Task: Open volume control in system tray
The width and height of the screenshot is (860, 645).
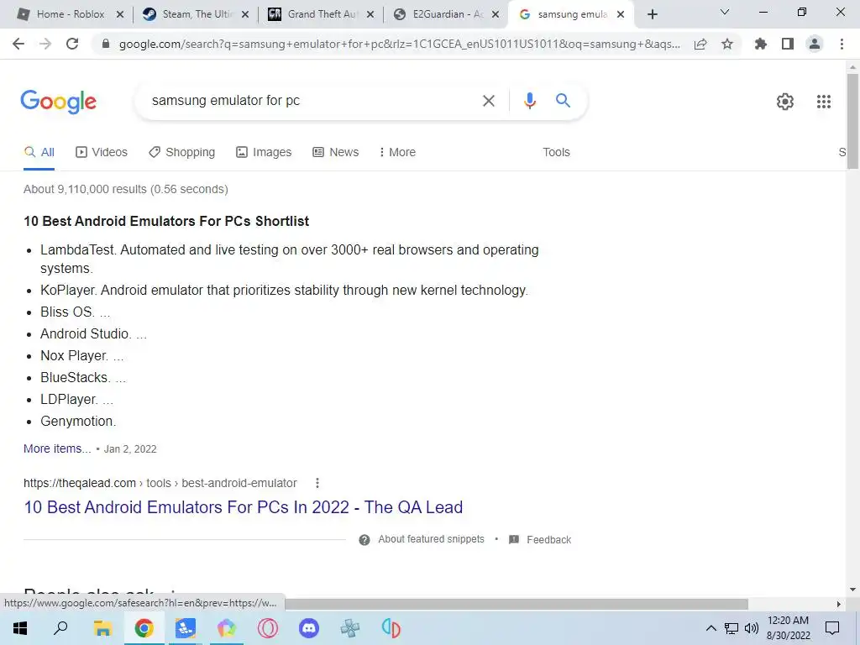Action: point(752,628)
